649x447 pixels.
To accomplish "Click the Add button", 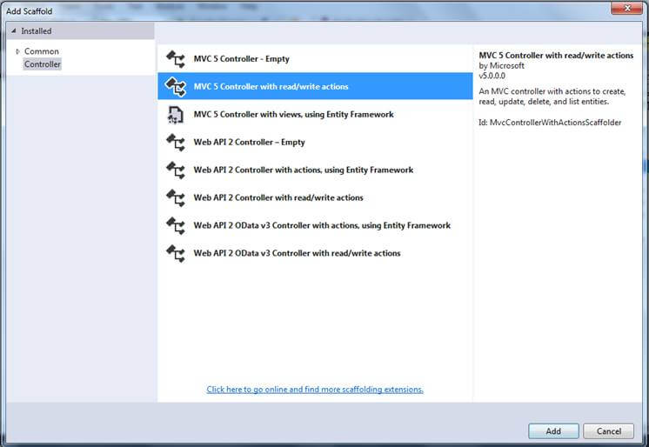I will [x=553, y=431].
